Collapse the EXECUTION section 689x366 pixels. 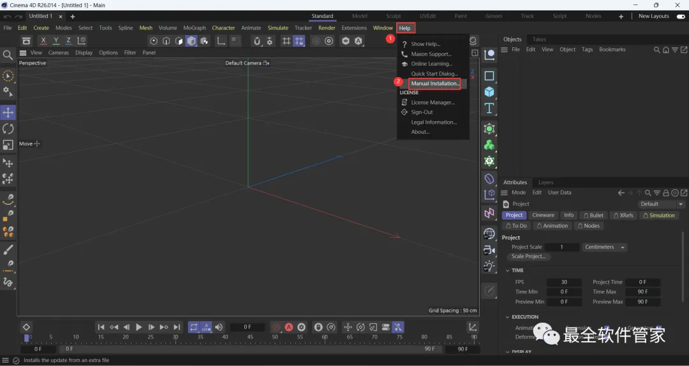(508, 318)
